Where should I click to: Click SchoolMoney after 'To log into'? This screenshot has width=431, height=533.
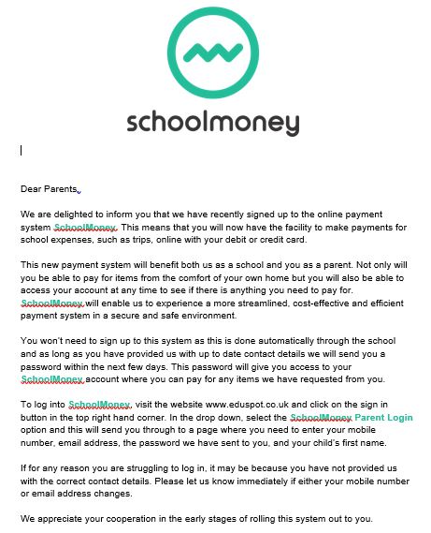click(99, 405)
